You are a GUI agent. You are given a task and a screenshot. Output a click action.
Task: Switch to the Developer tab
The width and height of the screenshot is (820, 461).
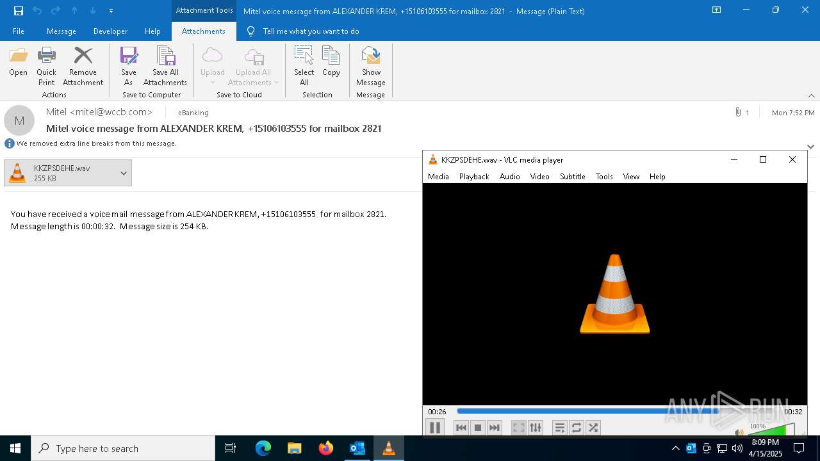click(110, 31)
